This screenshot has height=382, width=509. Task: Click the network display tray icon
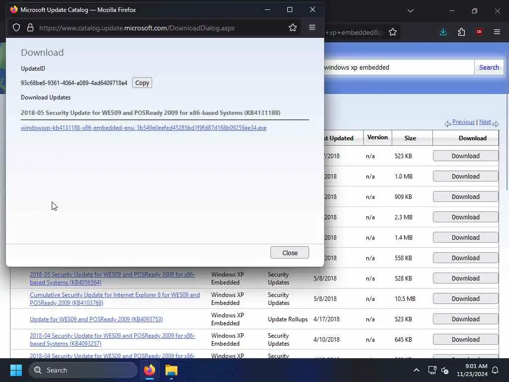[x=432, y=370]
